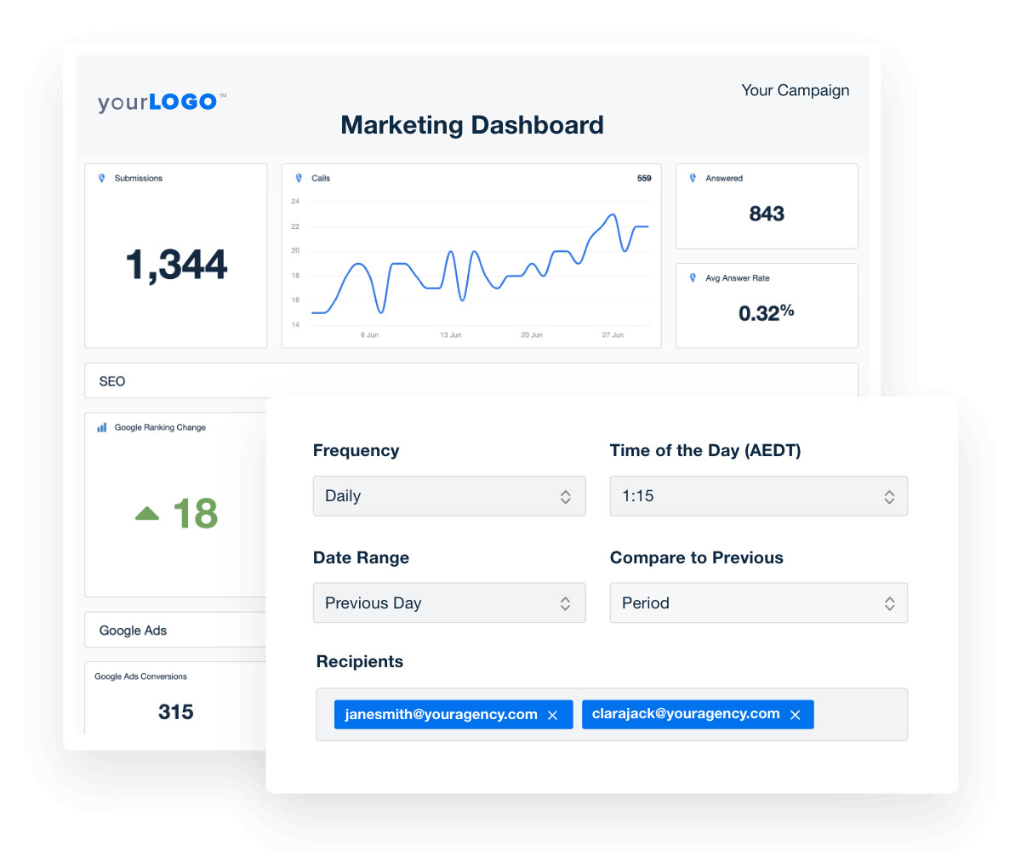Click the Calls line chart
The image size is (1021, 851).
pyautogui.click(x=480, y=265)
